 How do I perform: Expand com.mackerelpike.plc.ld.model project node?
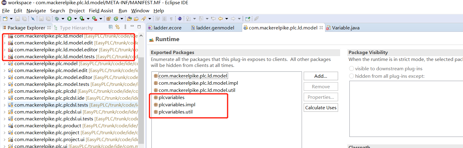(x=4, y=36)
